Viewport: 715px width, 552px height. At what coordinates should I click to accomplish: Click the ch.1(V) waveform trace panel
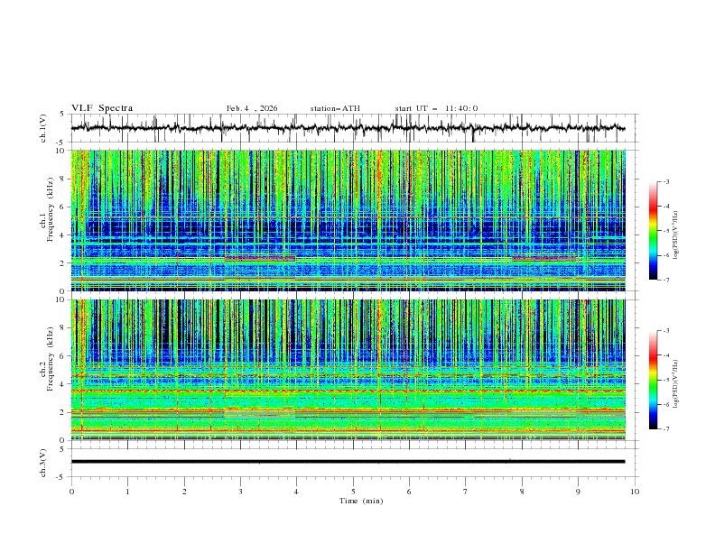352,128
